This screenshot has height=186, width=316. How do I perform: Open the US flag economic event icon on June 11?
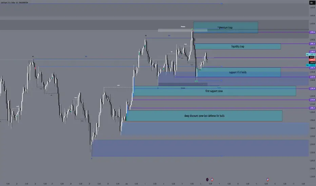click(x=268, y=179)
